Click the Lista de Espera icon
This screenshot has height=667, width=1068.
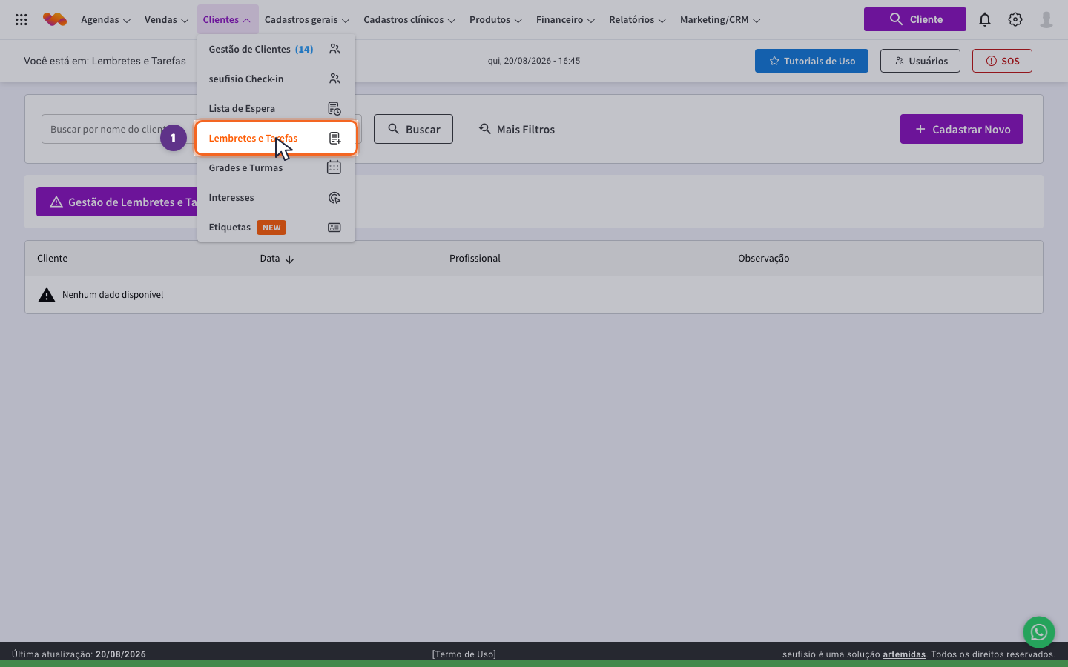[334, 109]
